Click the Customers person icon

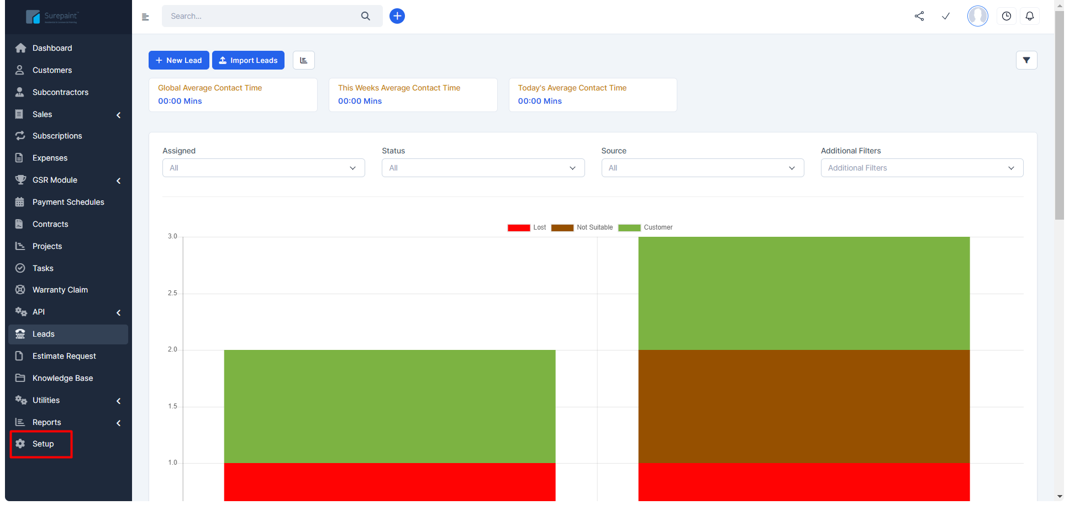20,70
